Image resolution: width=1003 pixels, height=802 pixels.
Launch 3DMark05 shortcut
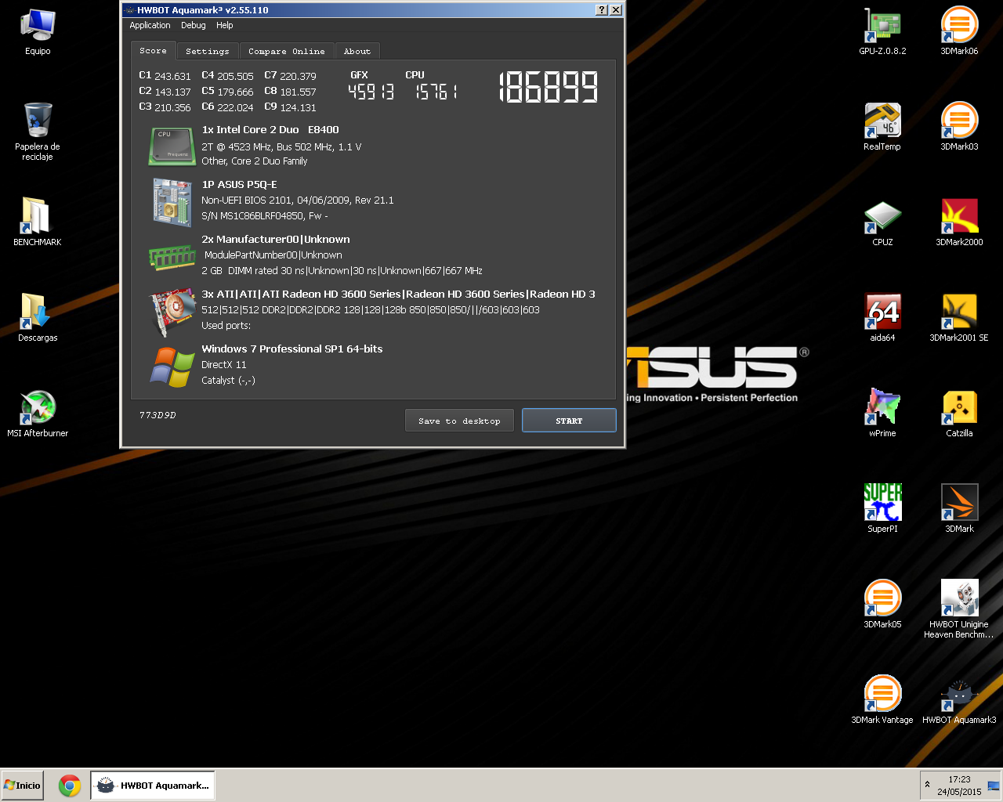click(882, 605)
